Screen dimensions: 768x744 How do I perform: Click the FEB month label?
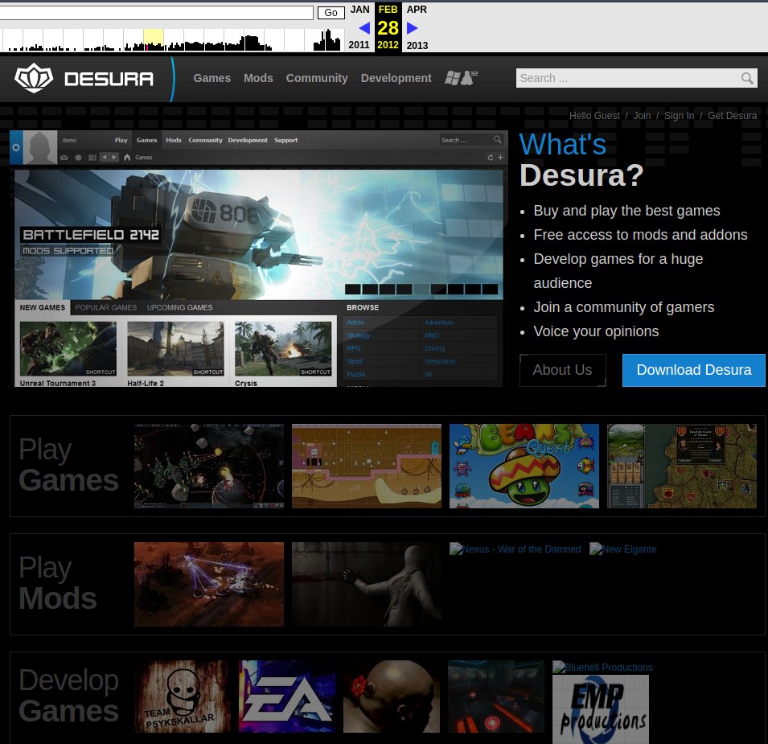tap(388, 10)
